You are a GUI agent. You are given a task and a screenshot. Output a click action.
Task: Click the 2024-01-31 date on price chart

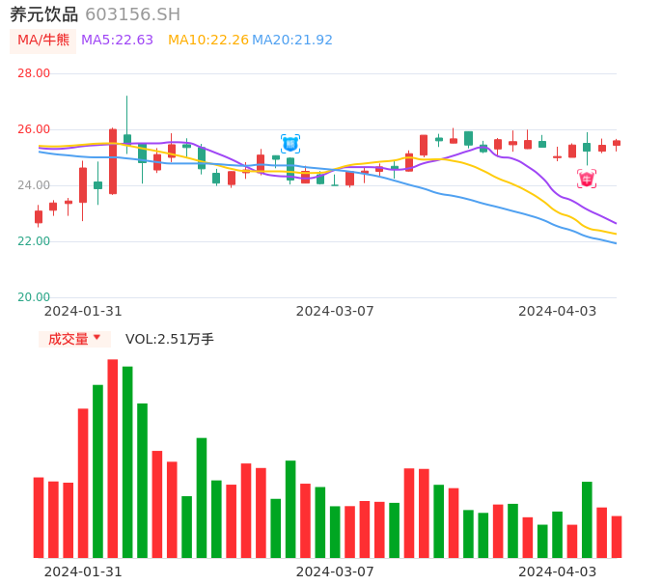click(83, 311)
